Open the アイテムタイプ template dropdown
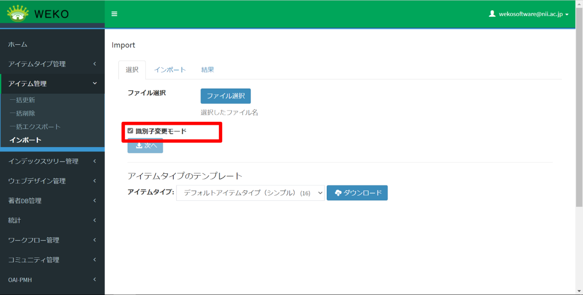Screen dimensions: 583x295 pos(250,193)
